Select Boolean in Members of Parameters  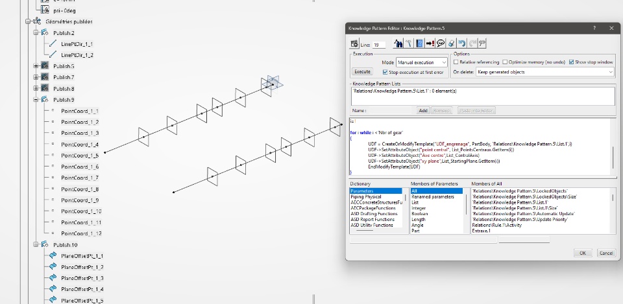[419, 213]
